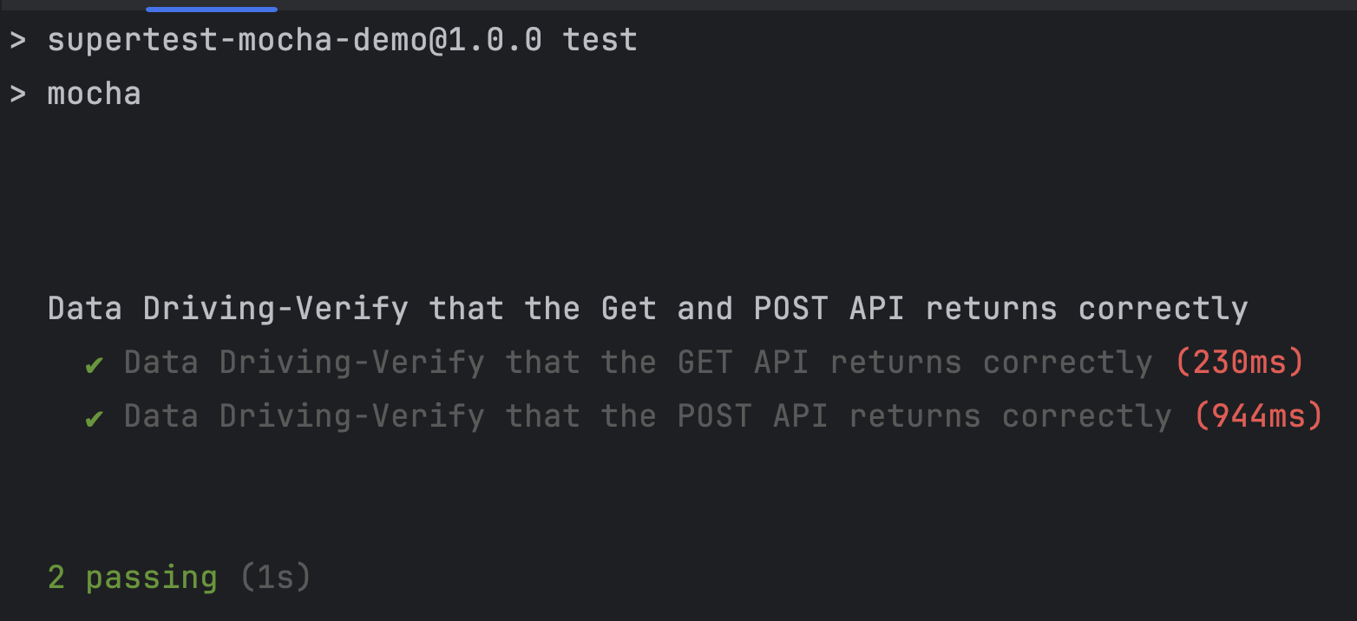
Task: Click the red 944ms duration
Action: click(x=1259, y=417)
